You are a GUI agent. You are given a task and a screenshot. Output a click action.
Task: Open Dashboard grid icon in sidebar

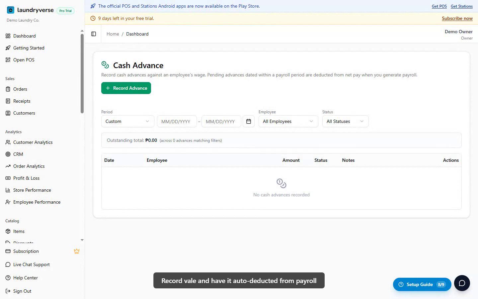click(x=8, y=36)
